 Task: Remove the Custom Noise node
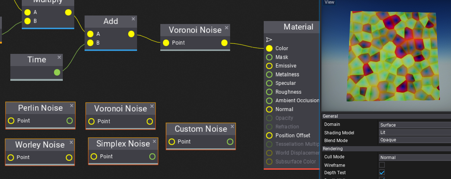[232, 127]
